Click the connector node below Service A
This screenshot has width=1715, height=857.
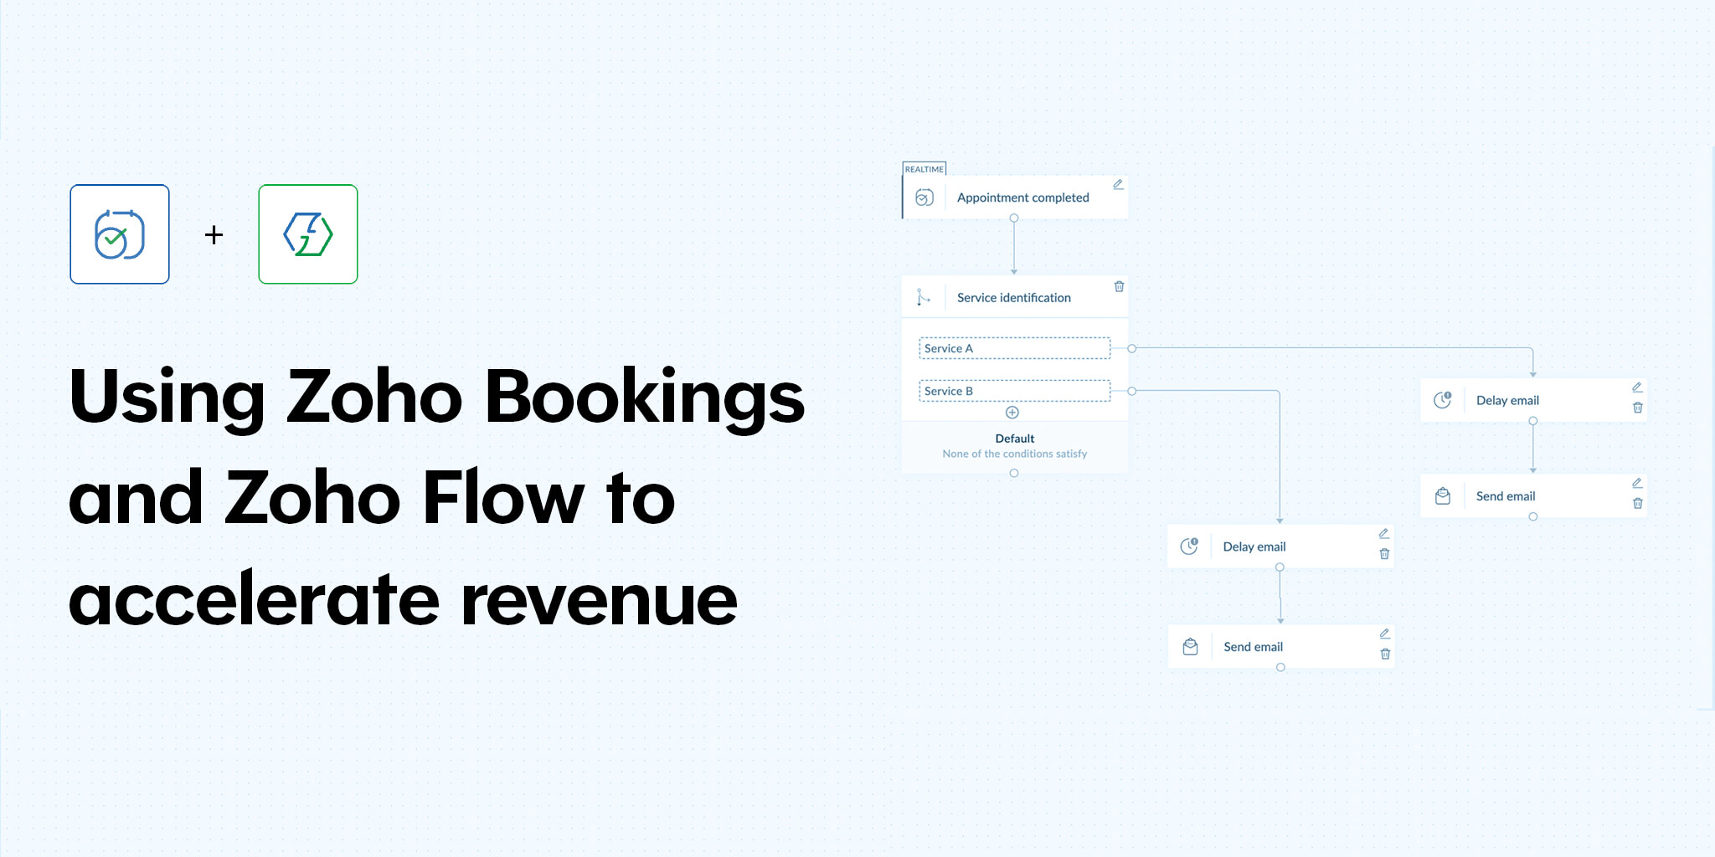tap(1131, 346)
